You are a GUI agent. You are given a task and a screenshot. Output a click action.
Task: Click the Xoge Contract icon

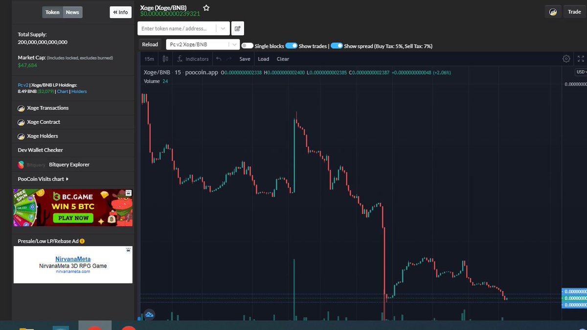pyautogui.click(x=21, y=122)
